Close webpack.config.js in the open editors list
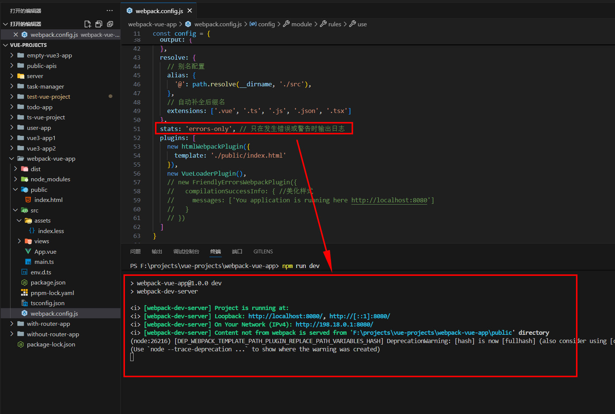Image resolution: width=615 pixels, height=414 pixels. [x=16, y=35]
